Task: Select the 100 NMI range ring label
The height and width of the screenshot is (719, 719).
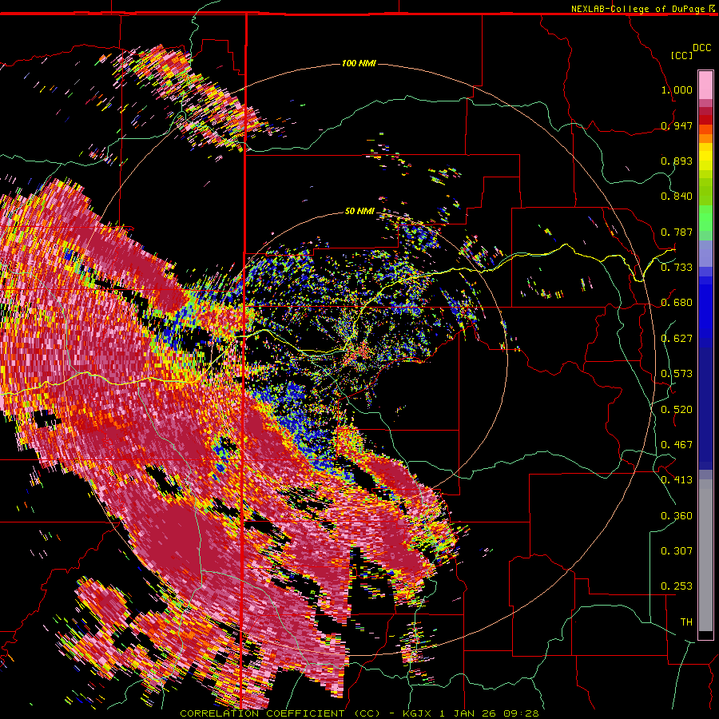Action: coord(359,63)
